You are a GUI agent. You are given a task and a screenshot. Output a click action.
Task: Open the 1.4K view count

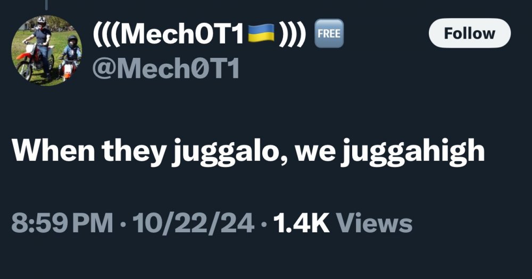(301, 223)
